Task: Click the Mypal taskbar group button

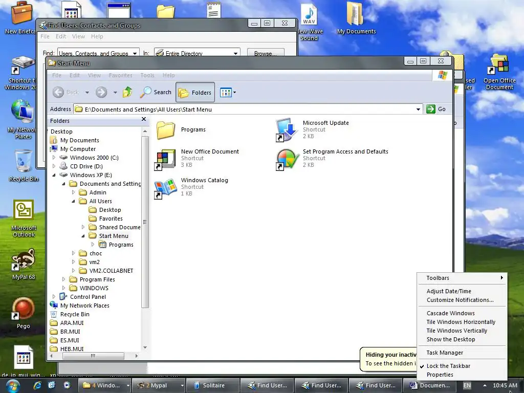Action: (158, 385)
